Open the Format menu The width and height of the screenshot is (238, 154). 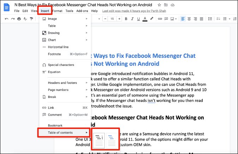[x=57, y=11]
